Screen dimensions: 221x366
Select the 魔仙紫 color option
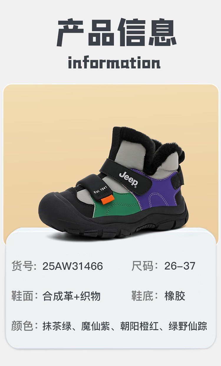tap(96, 326)
